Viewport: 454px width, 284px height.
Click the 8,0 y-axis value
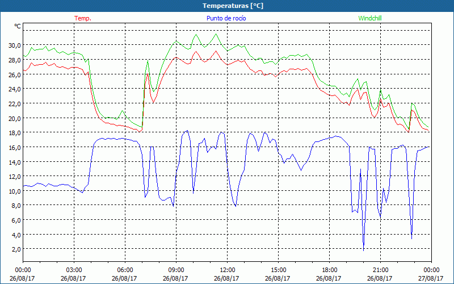16,206
